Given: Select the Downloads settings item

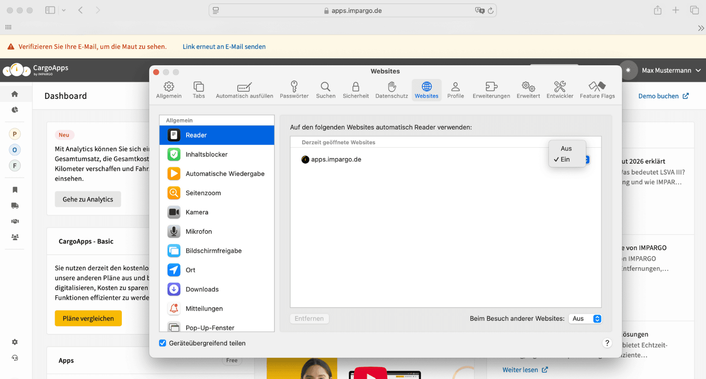Looking at the screenshot, I should (217, 289).
